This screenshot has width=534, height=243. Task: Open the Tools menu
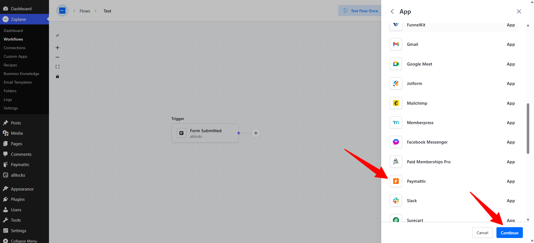pyautogui.click(x=24, y=220)
